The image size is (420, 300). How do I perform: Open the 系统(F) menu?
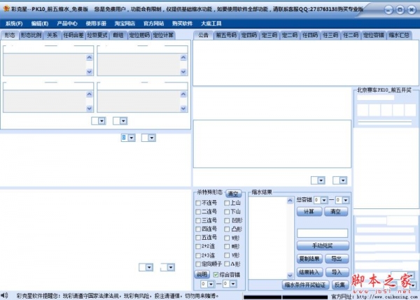coord(14,24)
